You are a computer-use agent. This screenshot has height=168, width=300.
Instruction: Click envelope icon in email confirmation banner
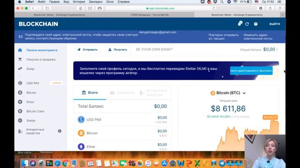pos(21,36)
